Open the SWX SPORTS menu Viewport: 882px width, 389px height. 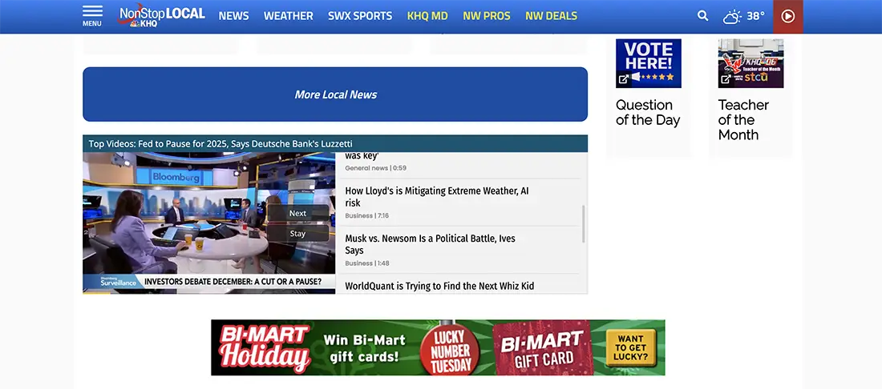pyautogui.click(x=360, y=16)
